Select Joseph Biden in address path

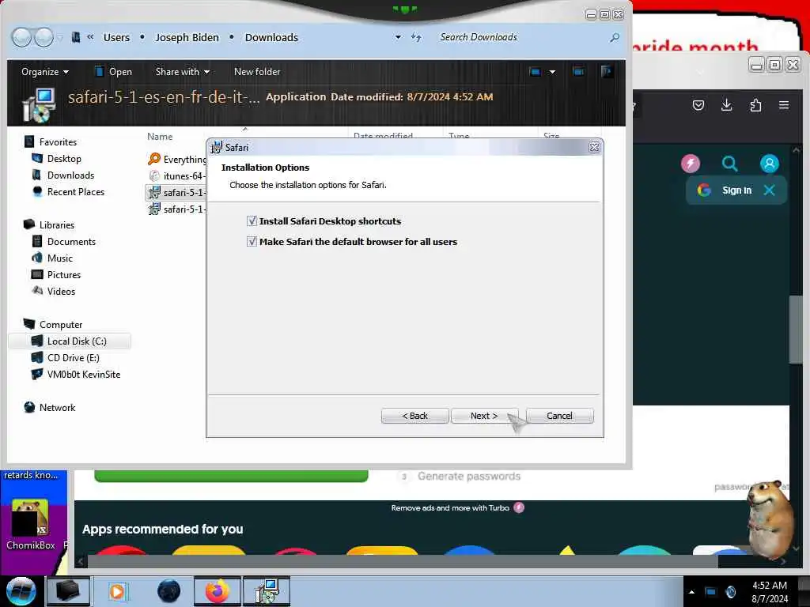187,38
